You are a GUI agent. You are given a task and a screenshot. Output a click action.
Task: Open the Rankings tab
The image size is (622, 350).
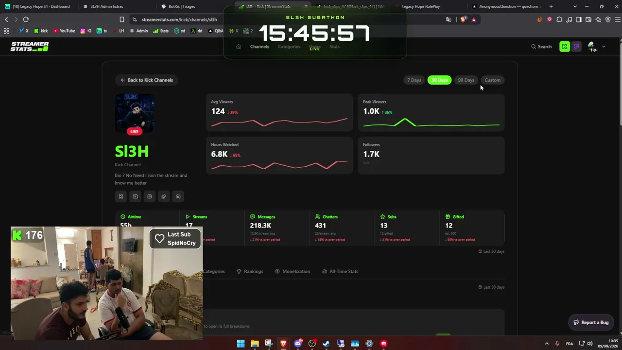pyautogui.click(x=250, y=271)
